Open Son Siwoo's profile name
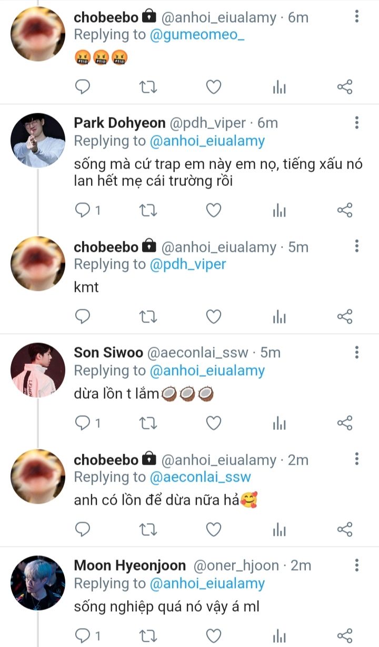 tap(109, 352)
